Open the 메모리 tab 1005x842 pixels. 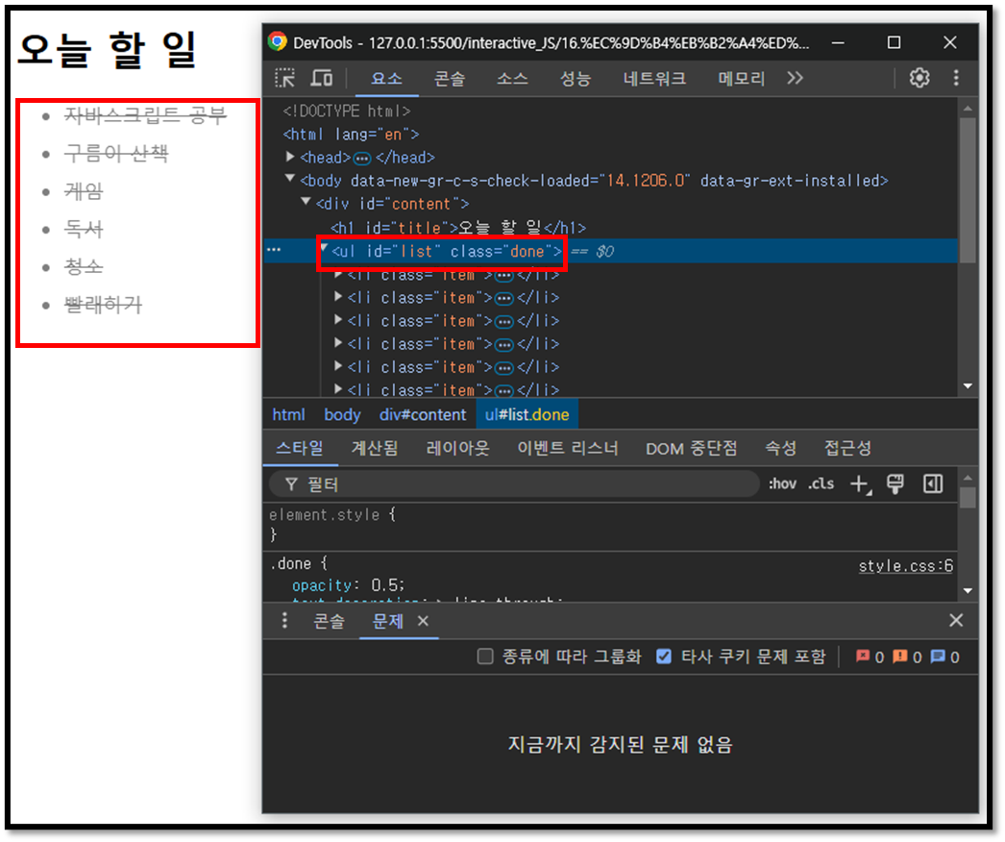click(741, 79)
